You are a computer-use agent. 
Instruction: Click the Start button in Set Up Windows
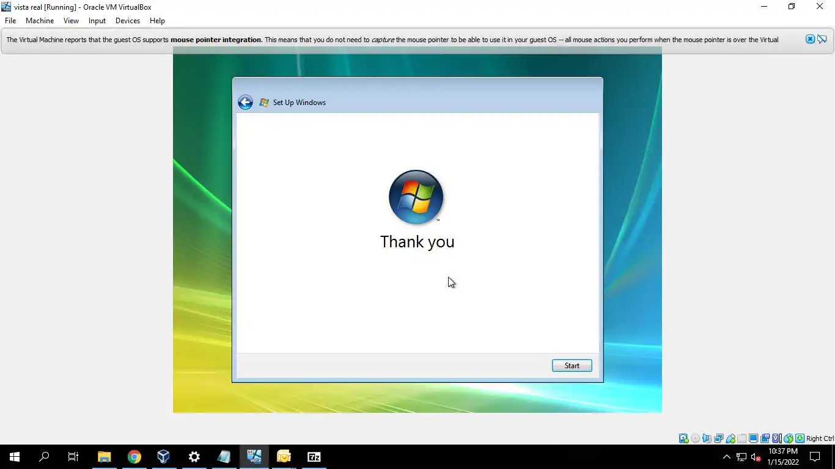point(572,366)
